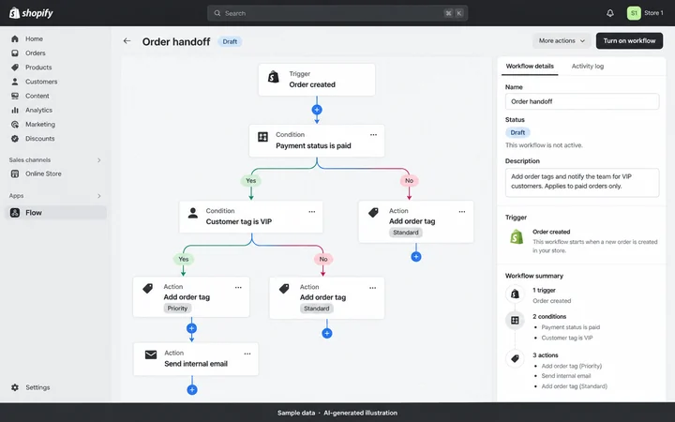Click 'Send internal email' in summary list
This screenshot has width=675, height=422.
[x=566, y=376]
